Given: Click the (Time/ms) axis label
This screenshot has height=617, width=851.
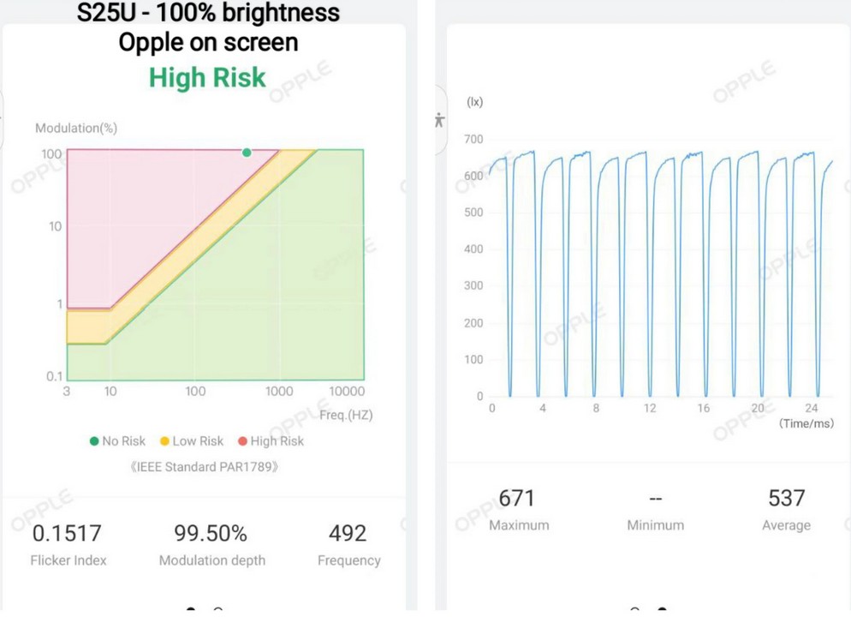Looking at the screenshot, I should click(x=806, y=424).
